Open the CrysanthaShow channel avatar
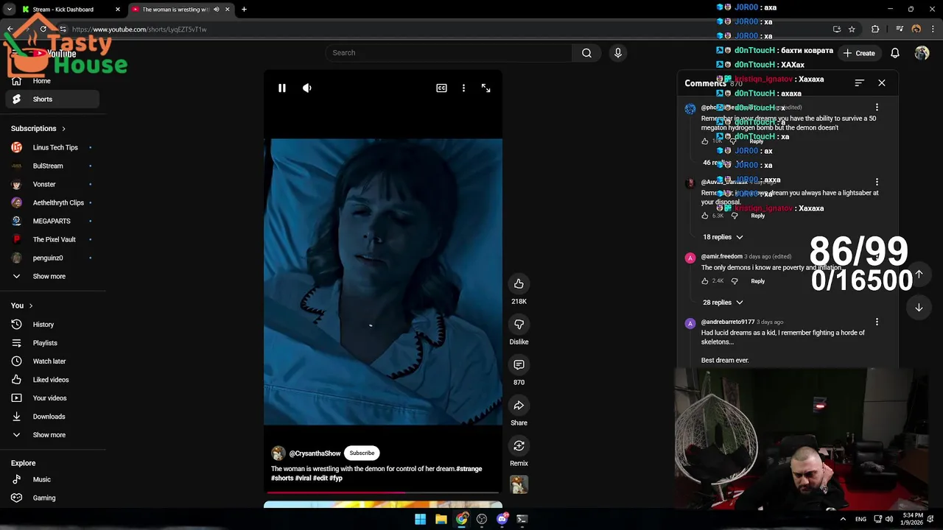Screen dimensions: 943x530 [x=278, y=453]
